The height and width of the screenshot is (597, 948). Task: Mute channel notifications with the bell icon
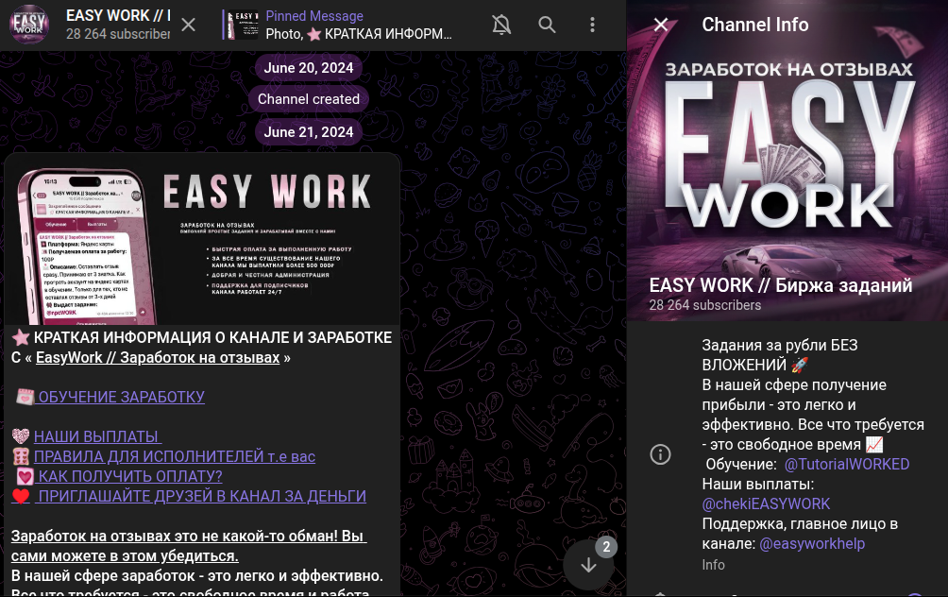pos(501,25)
